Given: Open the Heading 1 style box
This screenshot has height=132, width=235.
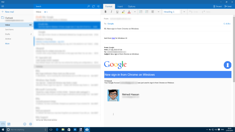Looking at the screenshot, I should (x=171, y=12).
